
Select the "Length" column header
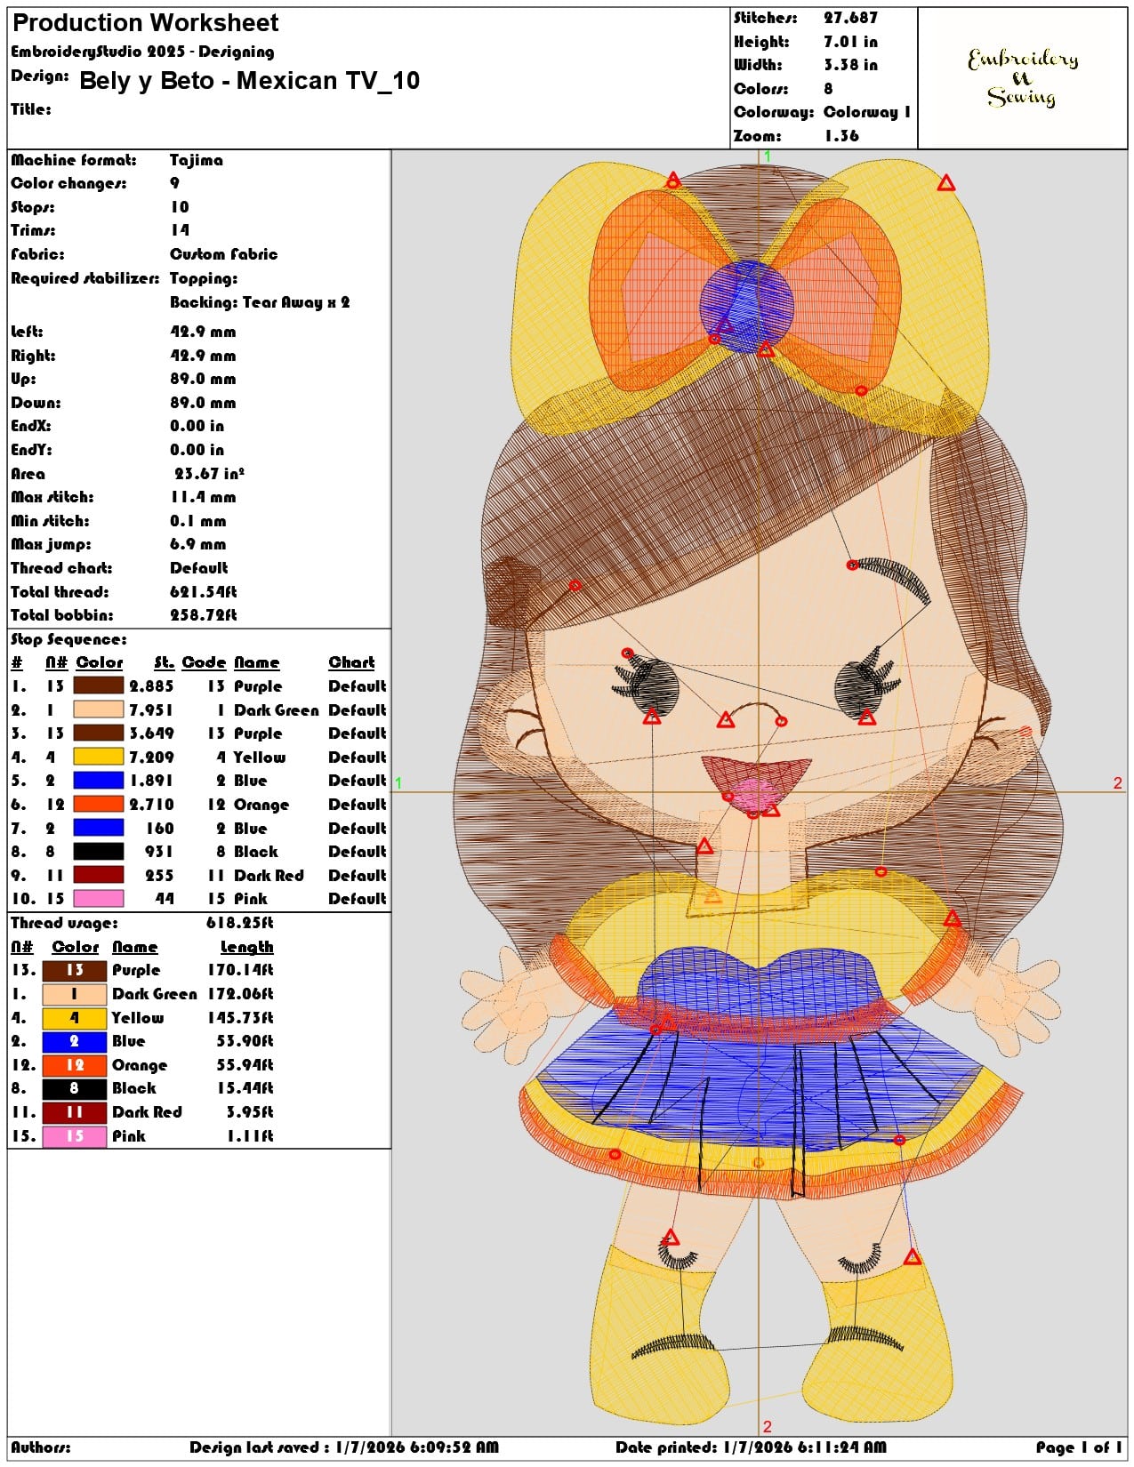[x=246, y=947]
